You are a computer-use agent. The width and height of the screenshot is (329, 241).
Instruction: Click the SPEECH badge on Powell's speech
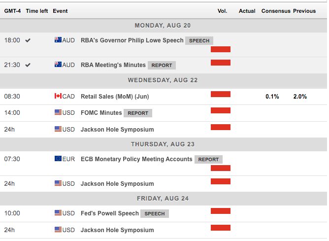(x=155, y=214)
